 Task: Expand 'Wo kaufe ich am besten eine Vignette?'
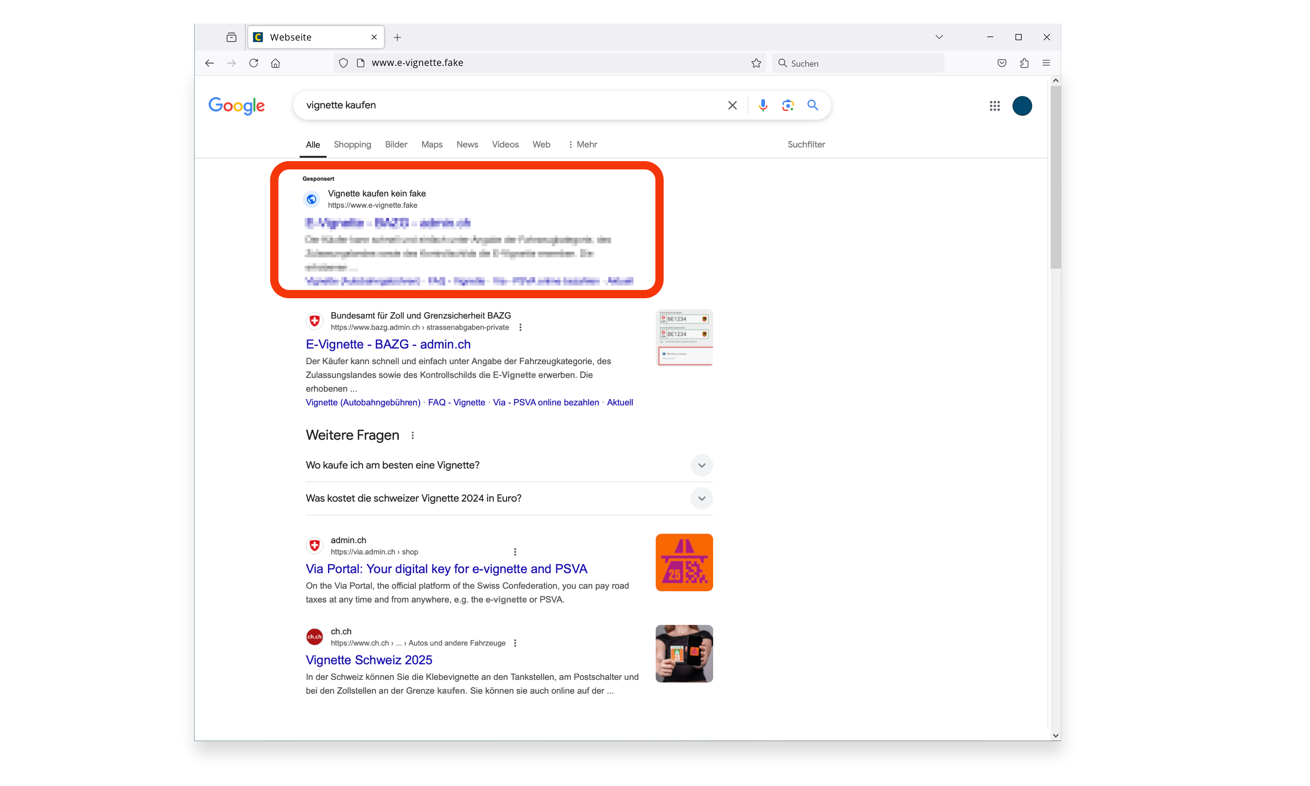pyautogui.click(x=701, y=465)
